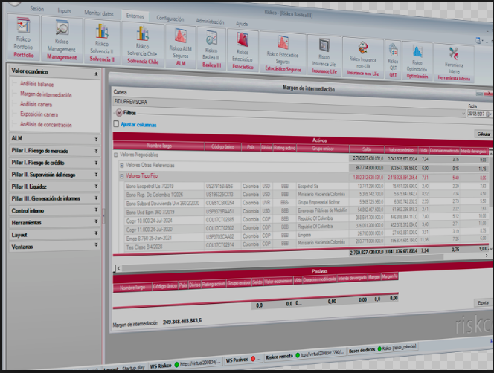Expand Pilar III. Generación de informes section

tap(96, 198)
